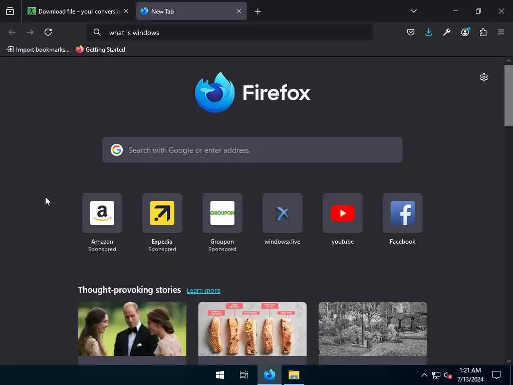Screen dimensions: 513x385
Task: Open the Firefox hamburger application menu
Action: [501, 32]
